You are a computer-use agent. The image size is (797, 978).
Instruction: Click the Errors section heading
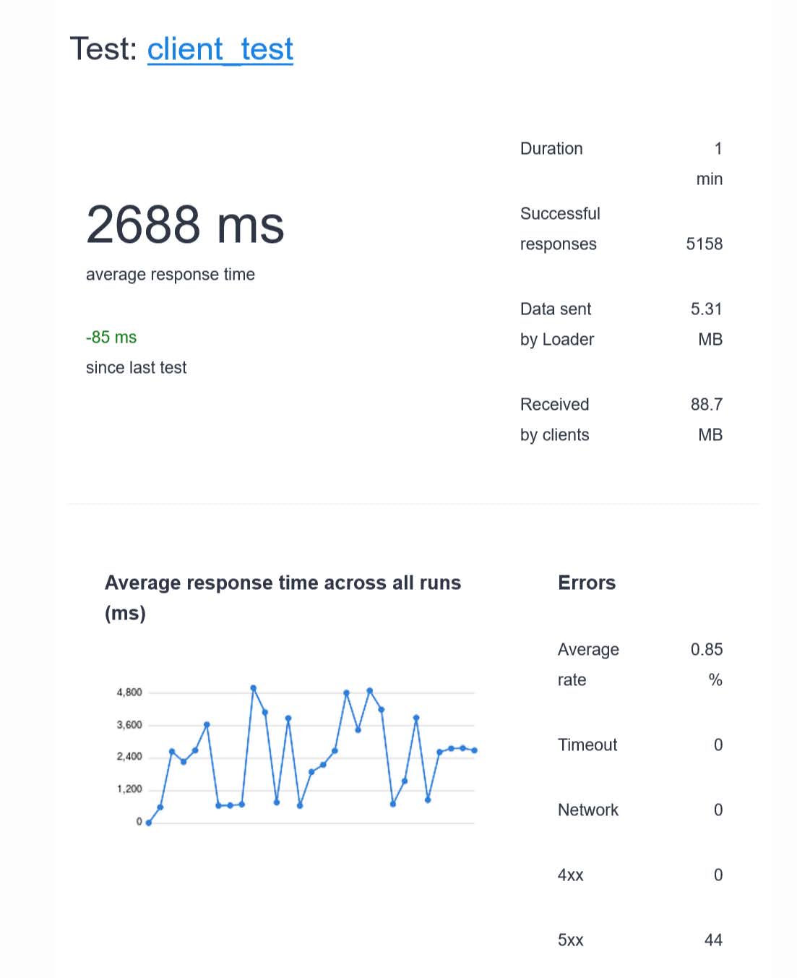(x=587, y=583)
